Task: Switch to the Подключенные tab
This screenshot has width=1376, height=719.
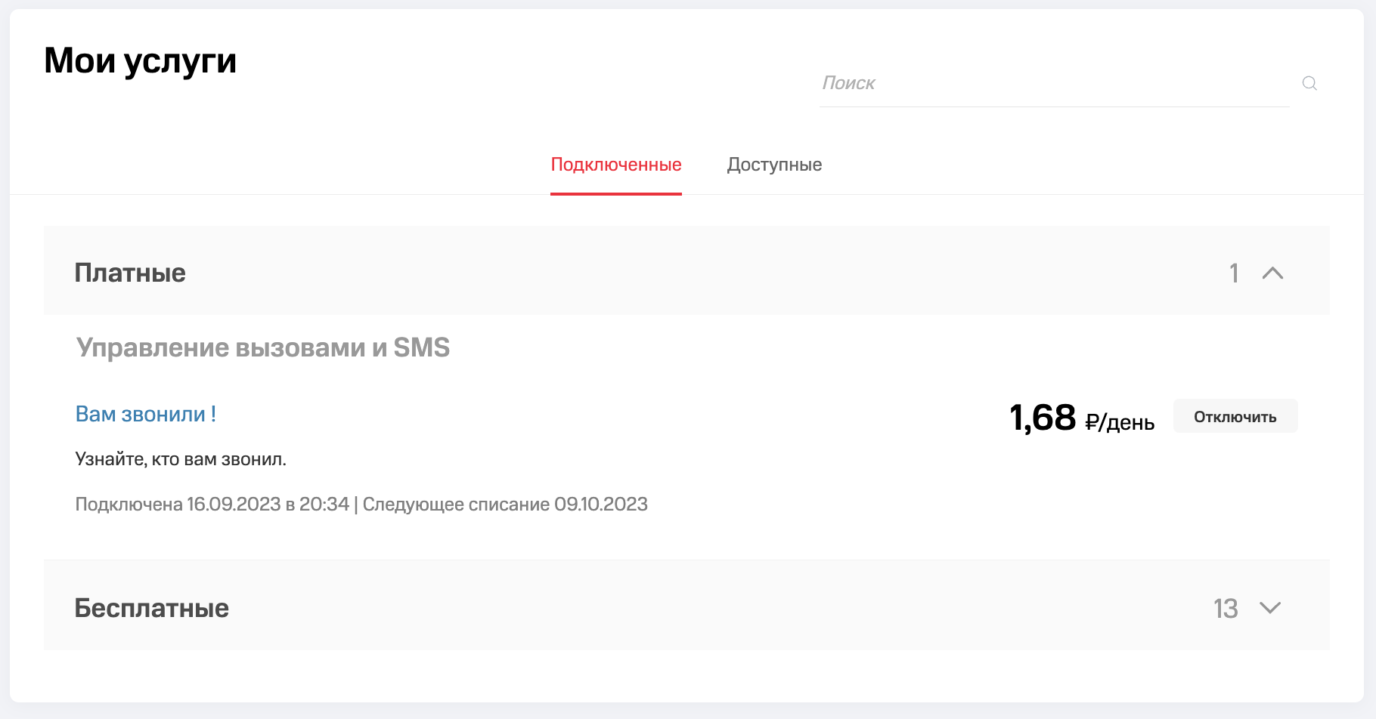Action: coord(616,165)
